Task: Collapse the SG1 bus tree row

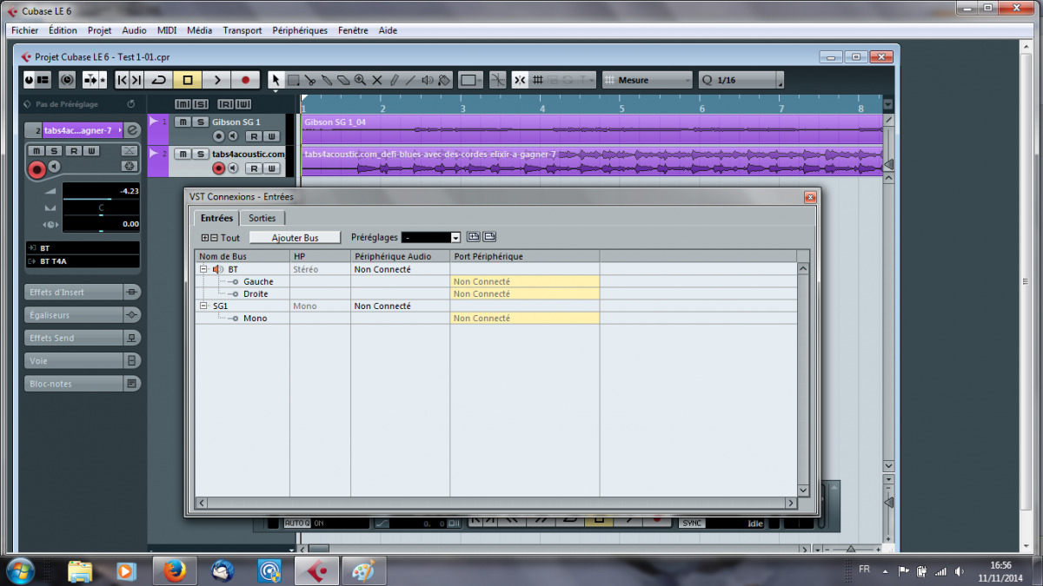Action: click(203, 306)
